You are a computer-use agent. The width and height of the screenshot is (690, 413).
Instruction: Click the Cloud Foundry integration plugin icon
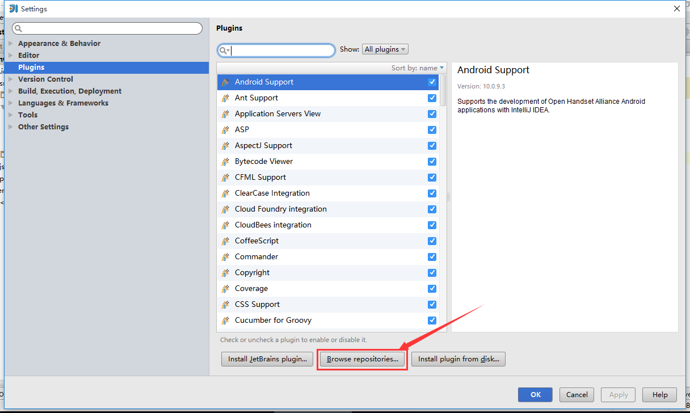(x=225, y=209)
